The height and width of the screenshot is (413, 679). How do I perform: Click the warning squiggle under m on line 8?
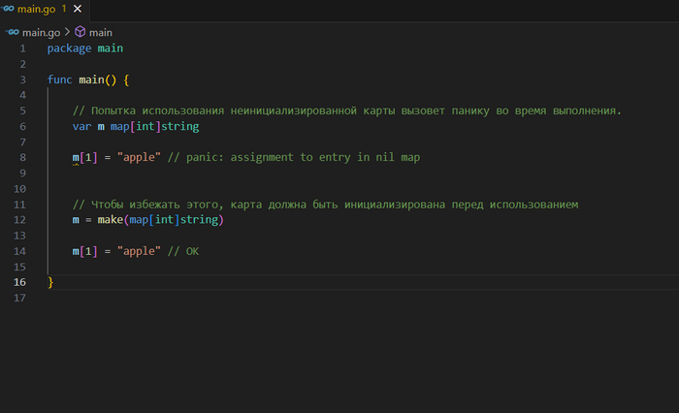coord(77,164)
